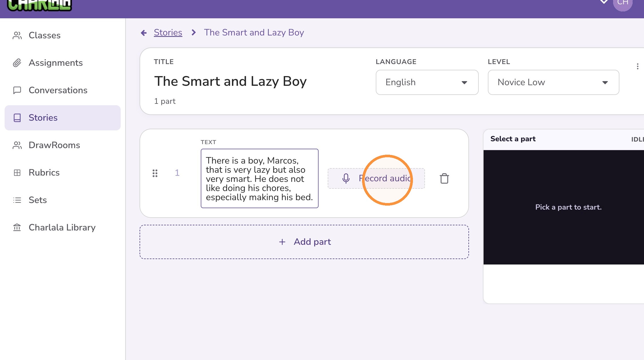The width and height of the screenshot is (644, 360).
Task: Open the Level dropdown showing Novice Low
Action: [x=553, y=82]
